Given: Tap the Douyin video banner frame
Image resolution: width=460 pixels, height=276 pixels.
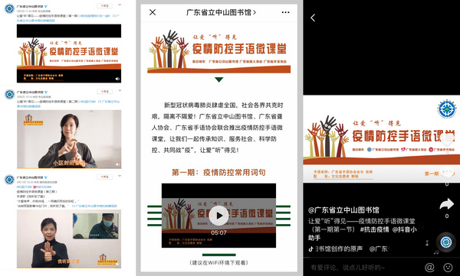Looking at the screenshot, I should (381, 139).
